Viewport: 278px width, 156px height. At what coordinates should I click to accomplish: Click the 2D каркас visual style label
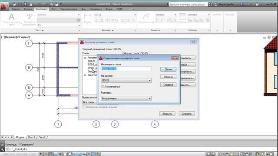pos(23,37)
